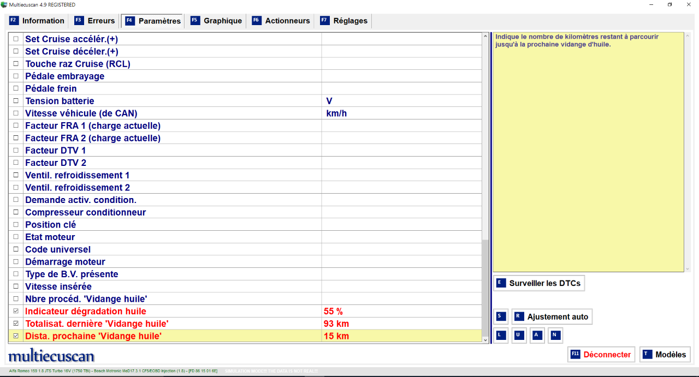Tick the Vitesse véhicule (de CAN) checkbox
The image size is (699, 377).
tap(15, 113)
